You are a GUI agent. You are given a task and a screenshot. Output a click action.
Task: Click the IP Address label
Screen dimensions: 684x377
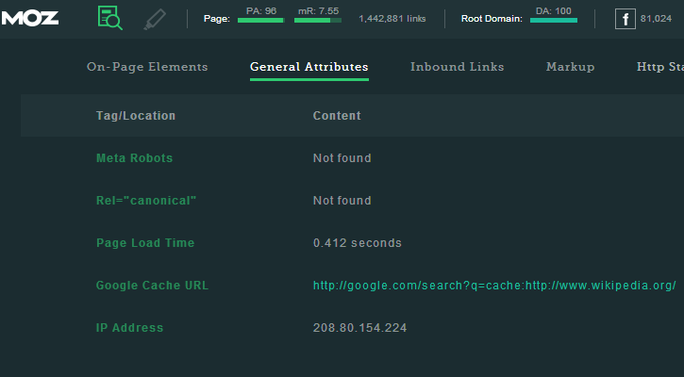(129, 328)
